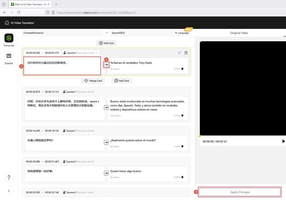
Task: Play the original video preview
Action: point(283,141)
